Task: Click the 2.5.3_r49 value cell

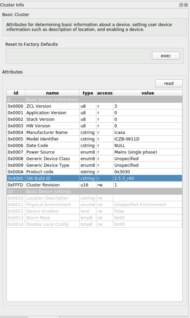Action: pos(148,178)
